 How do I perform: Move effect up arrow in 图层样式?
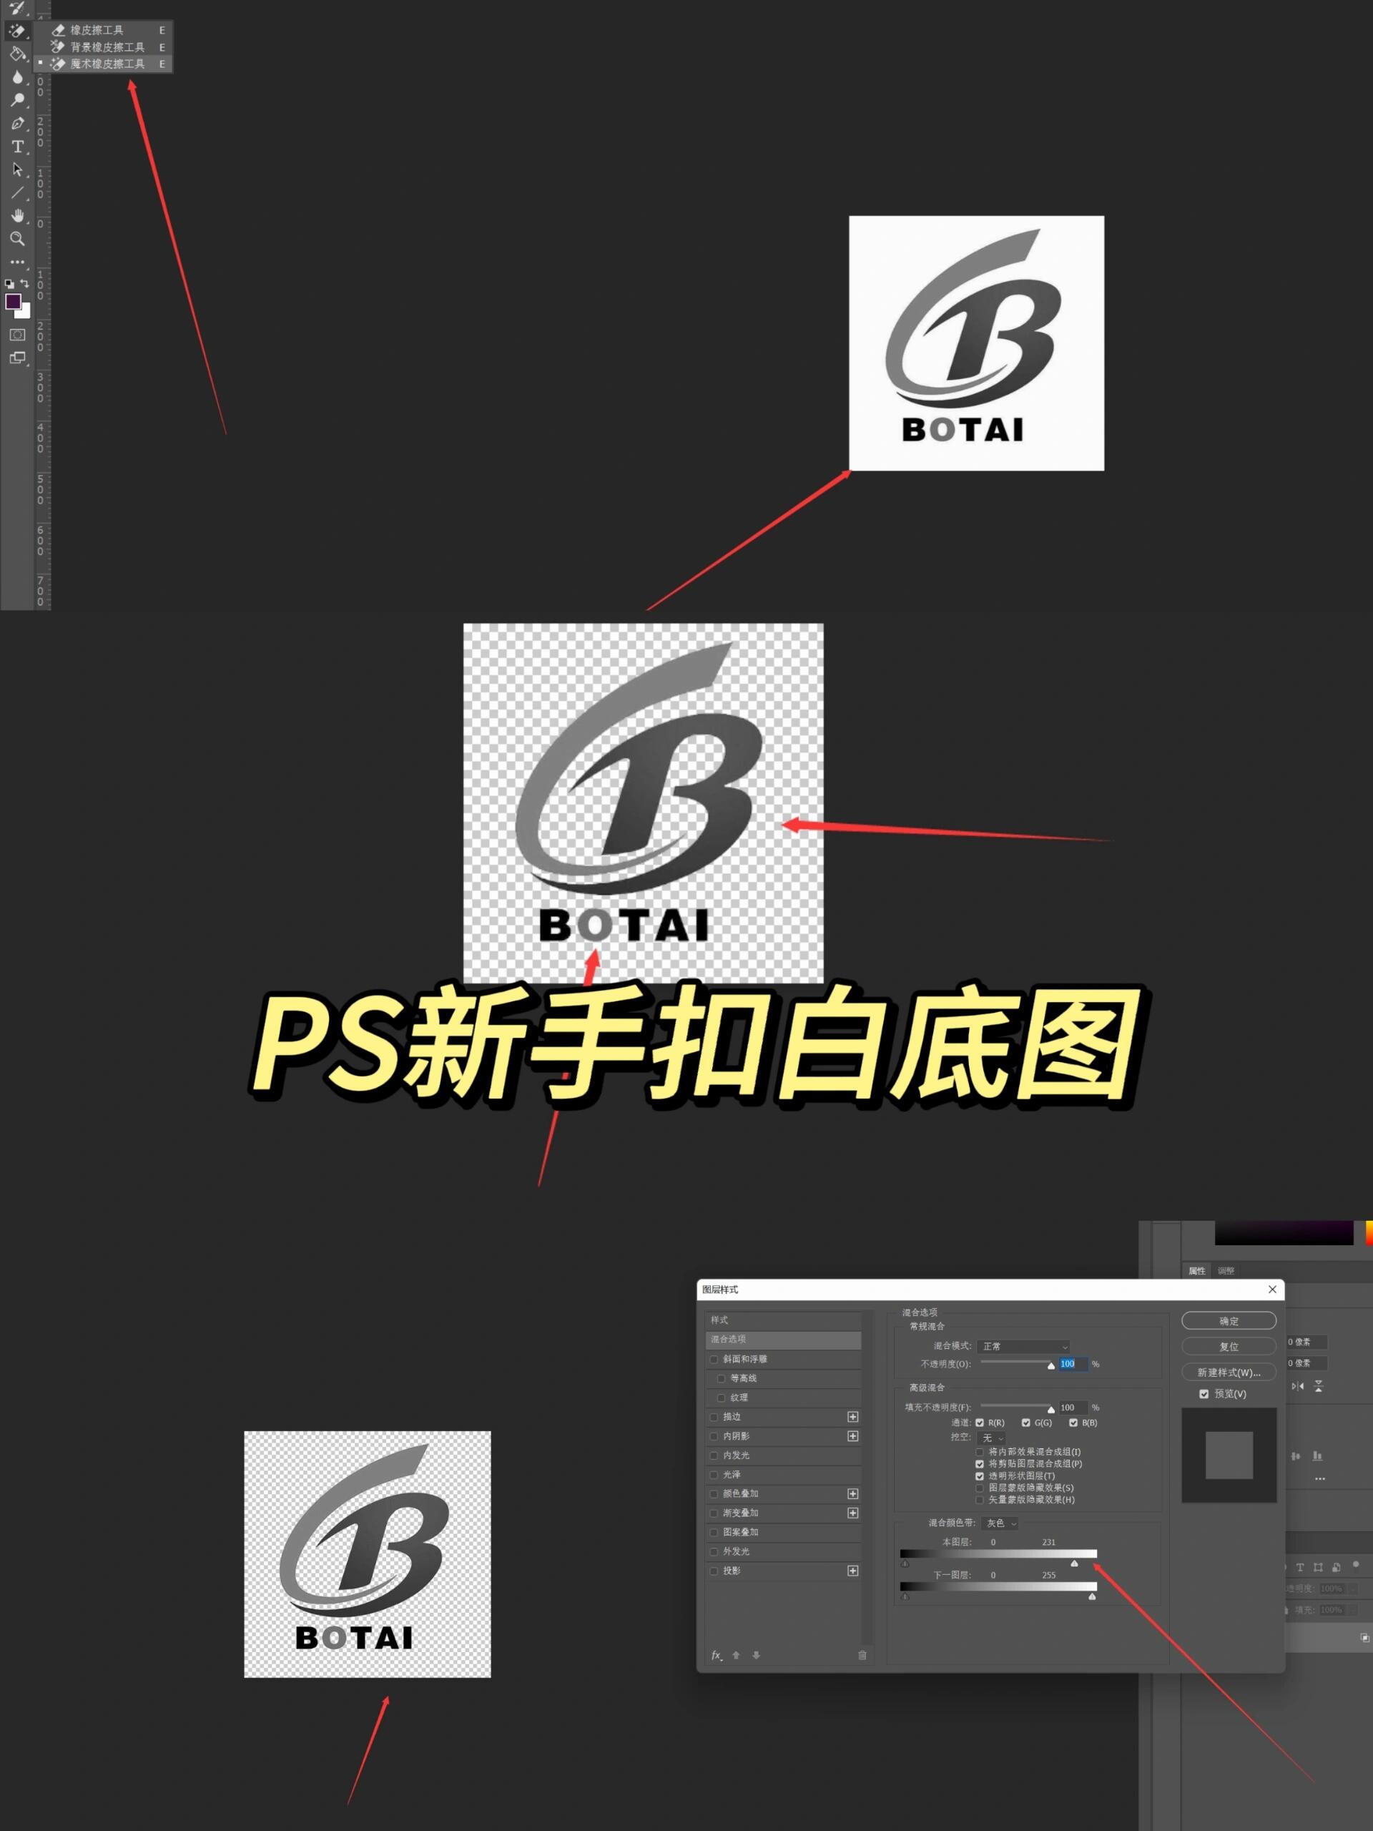(736, 1654)
